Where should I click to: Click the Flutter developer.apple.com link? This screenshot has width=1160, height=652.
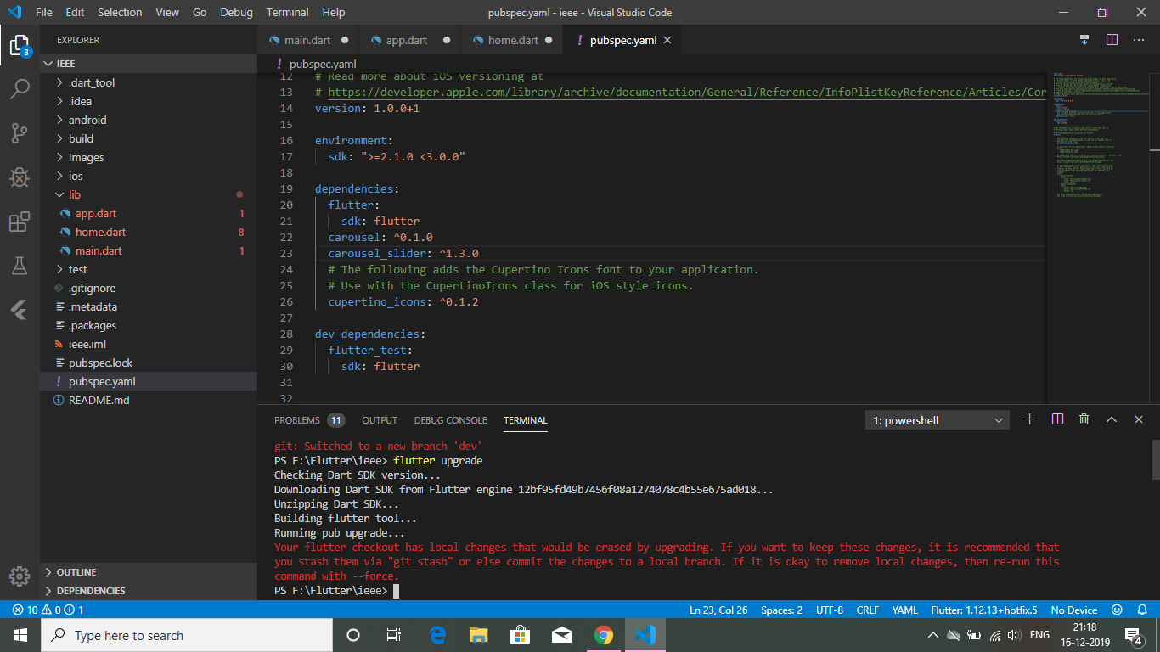click(x=594, y=92)
